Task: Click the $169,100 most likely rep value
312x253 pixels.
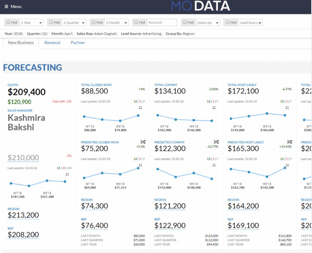Action: pyautogui.click(x=243, y=225)
